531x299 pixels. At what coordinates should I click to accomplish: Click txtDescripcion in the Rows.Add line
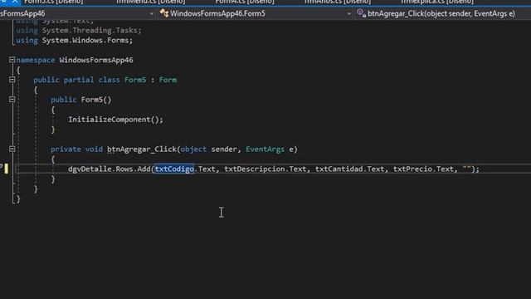(255, 169)
